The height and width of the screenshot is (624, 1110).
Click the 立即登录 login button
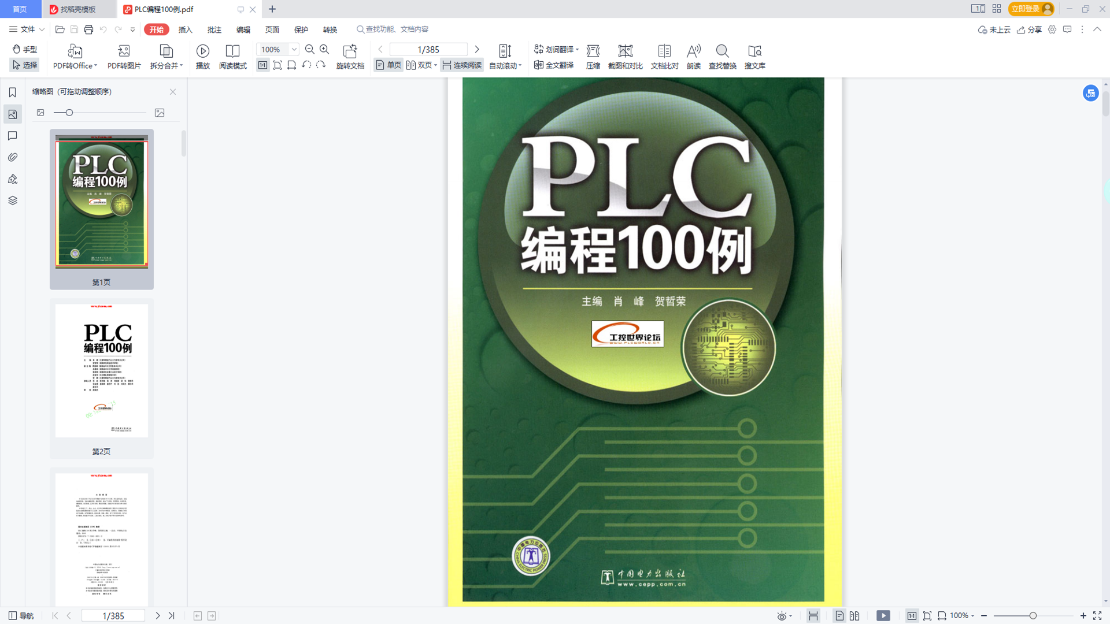point(1025,9)
